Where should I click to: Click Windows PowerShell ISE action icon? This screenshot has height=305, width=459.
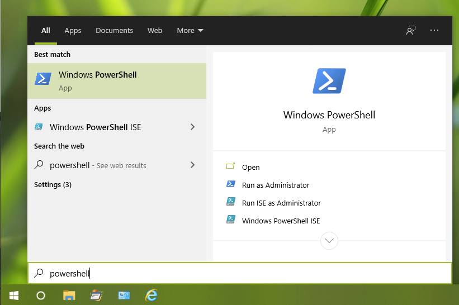click(231, 220)
